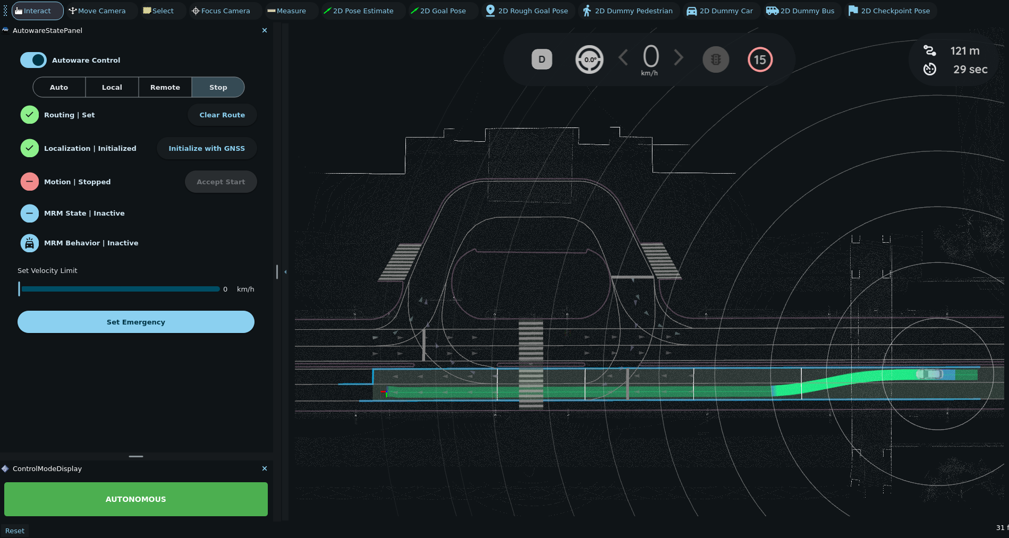1009x538 pixels.
Task: Switch operation mode to Local
Action: coord(112,87)
